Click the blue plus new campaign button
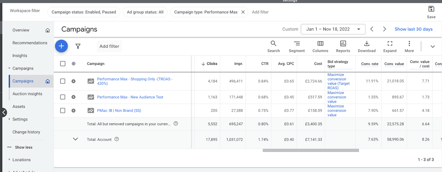Screen dimensions: 442x172 pos(61,46)
